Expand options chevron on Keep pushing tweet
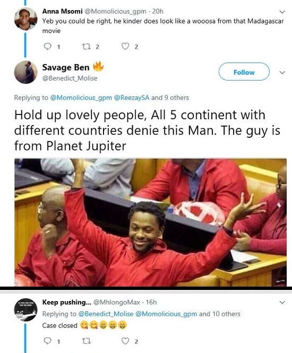This screenshot has width=292, height=353. [x=282, y=302]
